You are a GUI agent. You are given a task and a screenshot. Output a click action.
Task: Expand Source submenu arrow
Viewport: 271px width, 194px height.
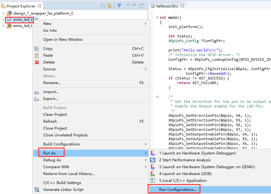click(146, 69)
